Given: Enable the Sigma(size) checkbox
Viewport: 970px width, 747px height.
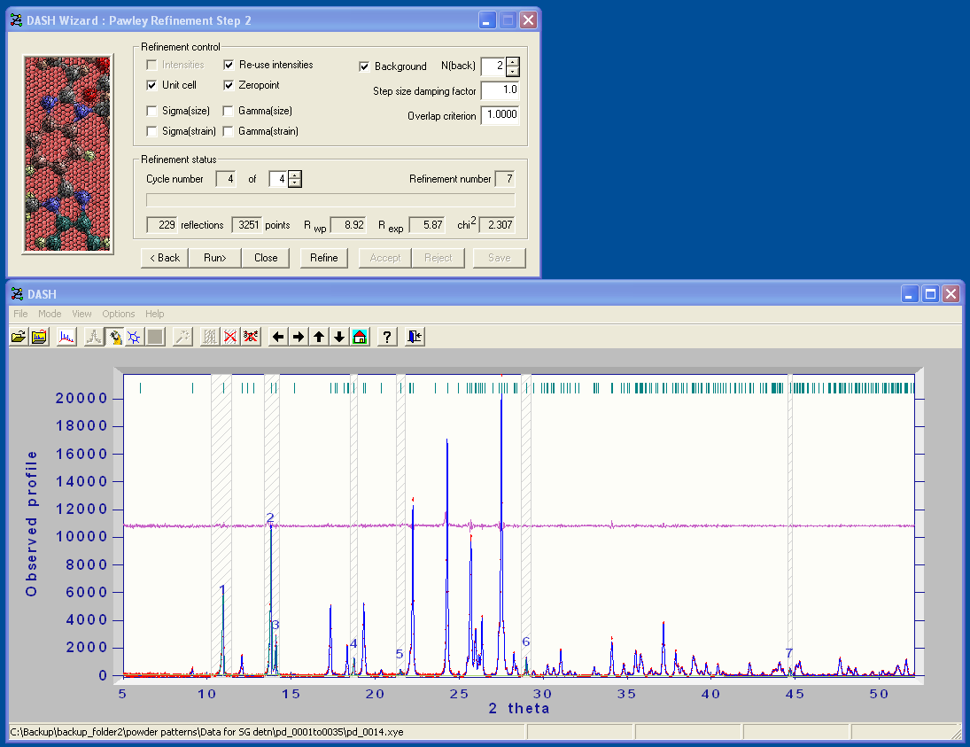Looking at the screenshot, I should [151, 111].
